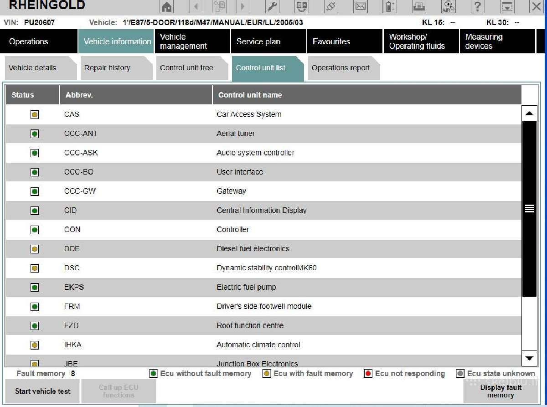Select the Gateway control unit row

coord(263,191)
